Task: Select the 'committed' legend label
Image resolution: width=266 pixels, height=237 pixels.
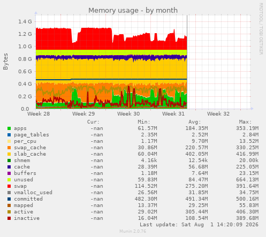Action: [x=28, y=199]
